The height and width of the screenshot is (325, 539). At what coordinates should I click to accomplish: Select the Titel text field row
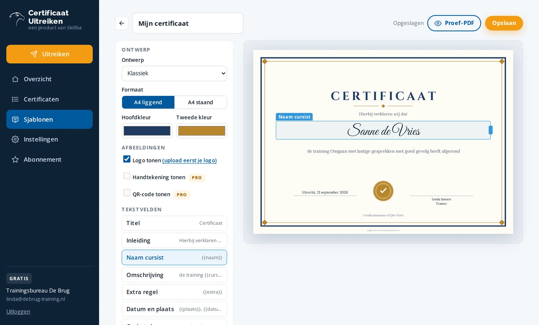(174, 223)
